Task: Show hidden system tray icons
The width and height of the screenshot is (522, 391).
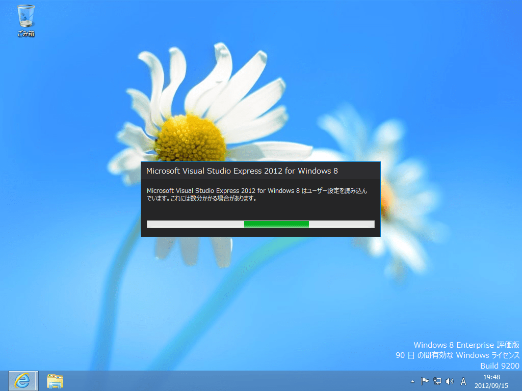Action: click(x=412, y=381)
